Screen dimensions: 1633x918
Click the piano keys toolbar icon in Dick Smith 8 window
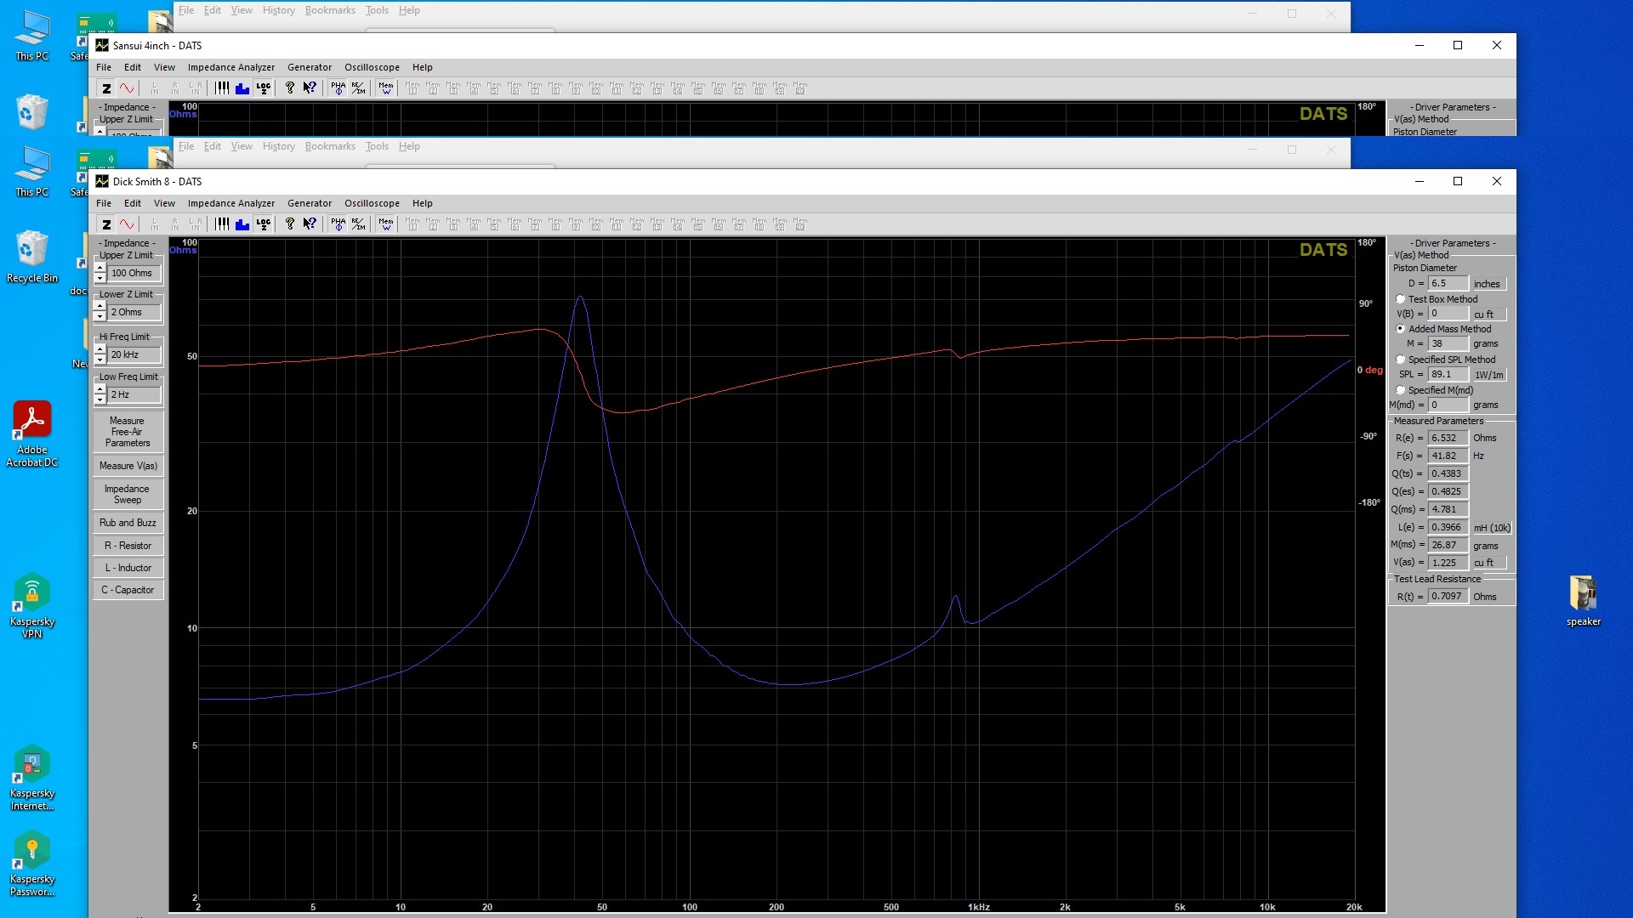click(x=222, y=224)
